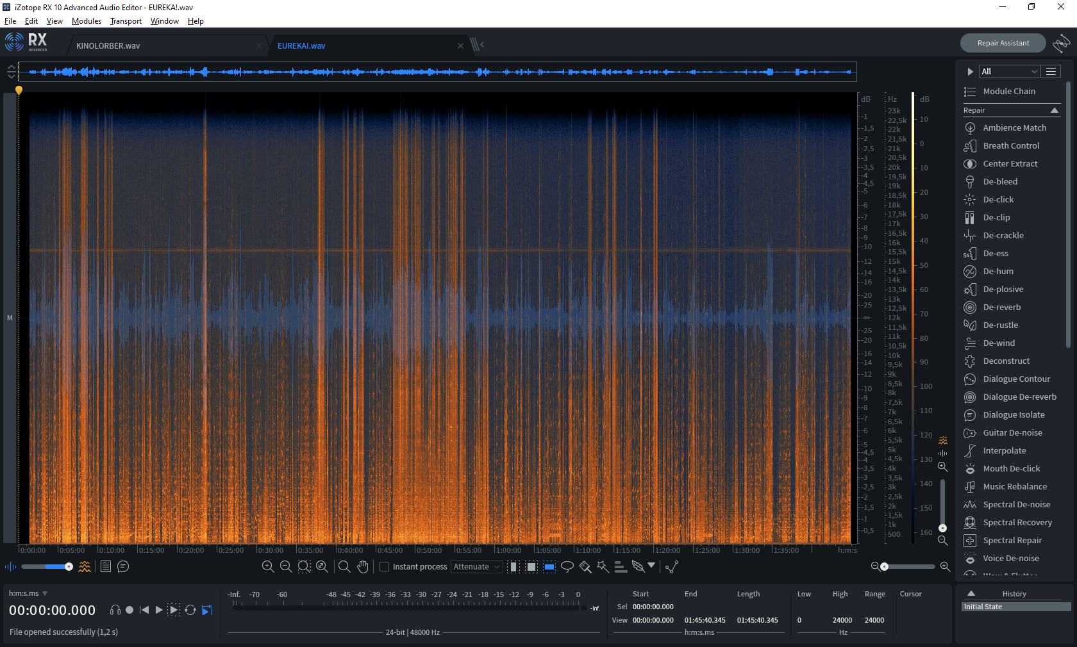Open the Modules menu

(x=87, y=21)
